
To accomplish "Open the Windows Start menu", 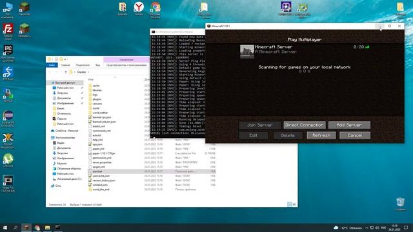I will [5, 227].
